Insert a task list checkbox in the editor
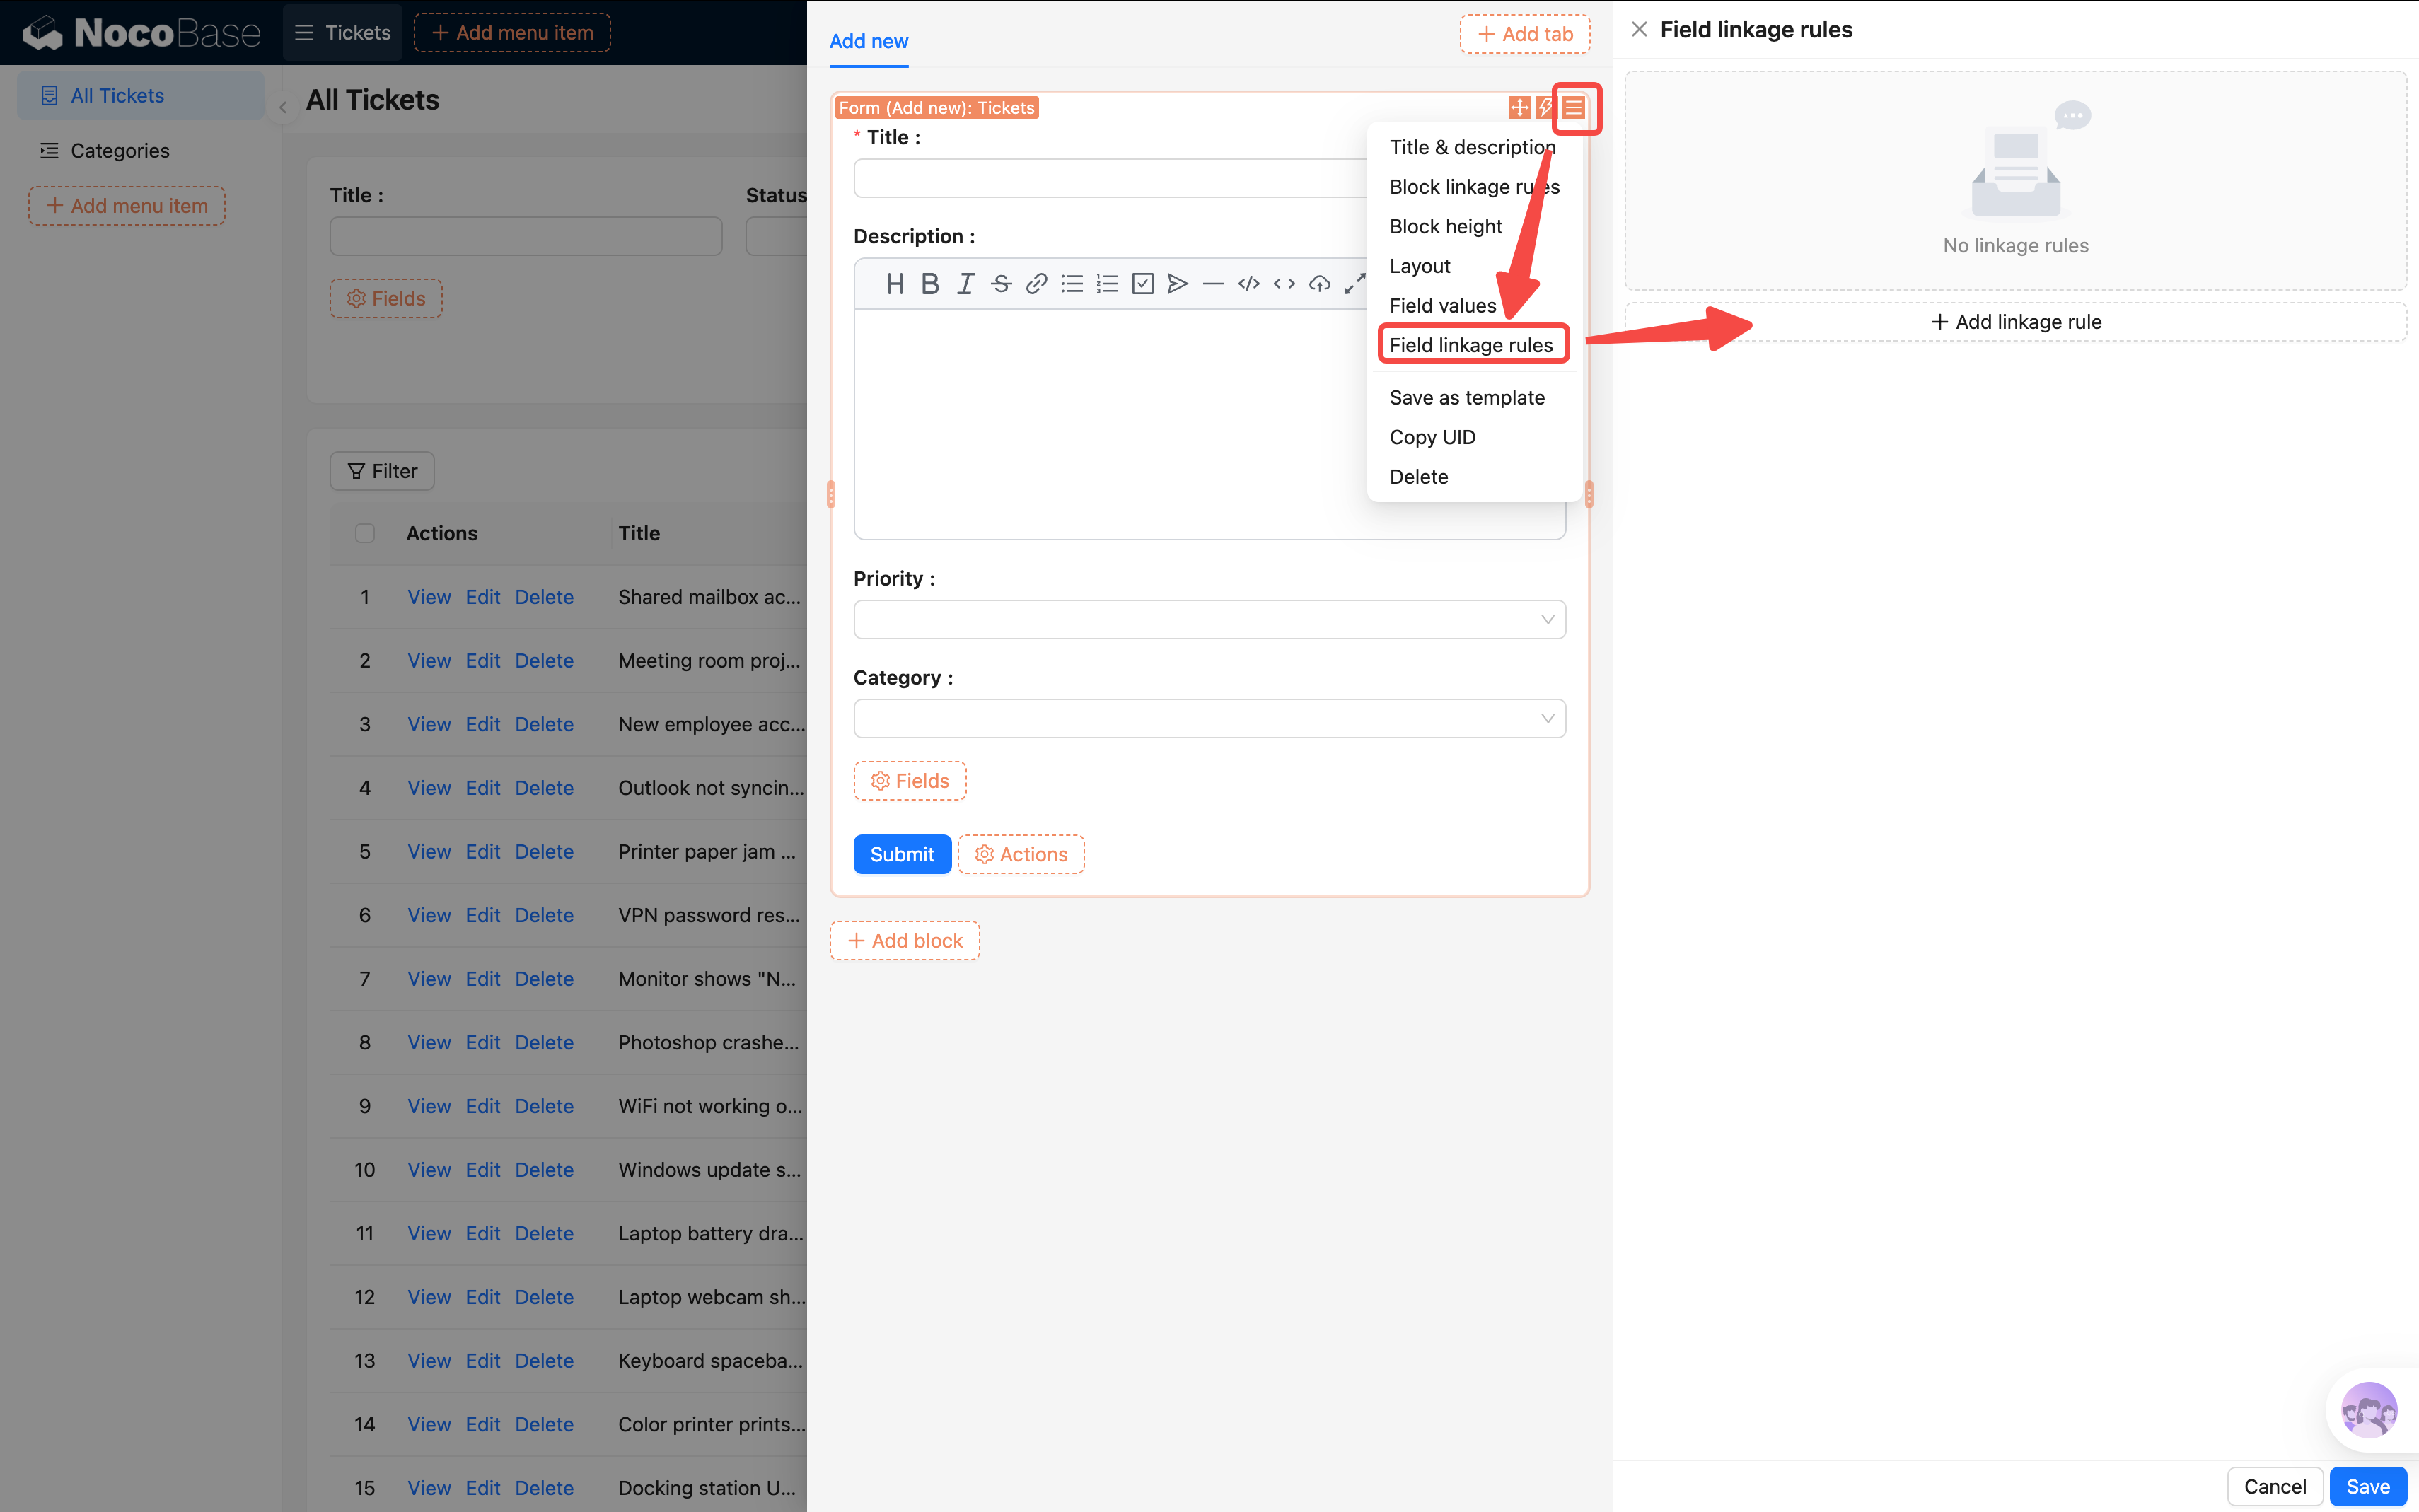2419x1512 pixels. pyautogui.click(x=1142, y=284)
